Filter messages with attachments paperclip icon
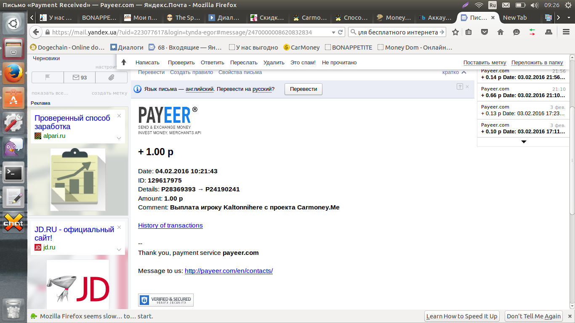 point(112,77)
